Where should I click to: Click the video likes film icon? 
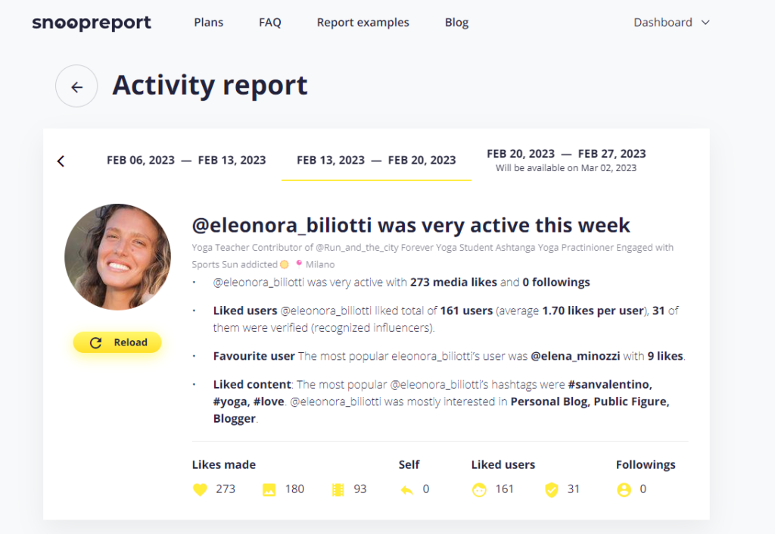(x=338, y=489)
